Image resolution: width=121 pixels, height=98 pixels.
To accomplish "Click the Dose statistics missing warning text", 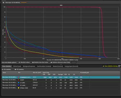I will 111,66.
